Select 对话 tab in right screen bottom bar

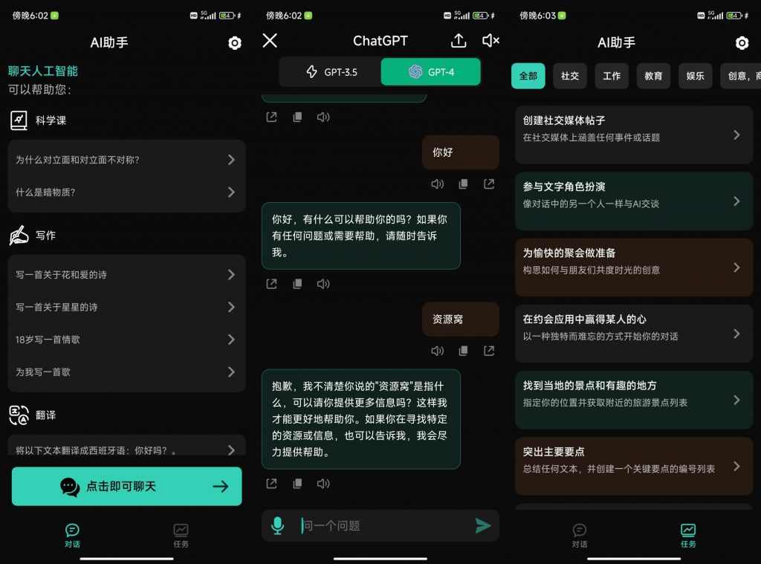click(580, 536)
